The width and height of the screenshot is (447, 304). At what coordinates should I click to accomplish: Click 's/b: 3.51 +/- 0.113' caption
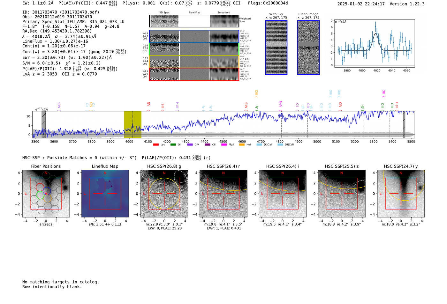coord(105,224)
